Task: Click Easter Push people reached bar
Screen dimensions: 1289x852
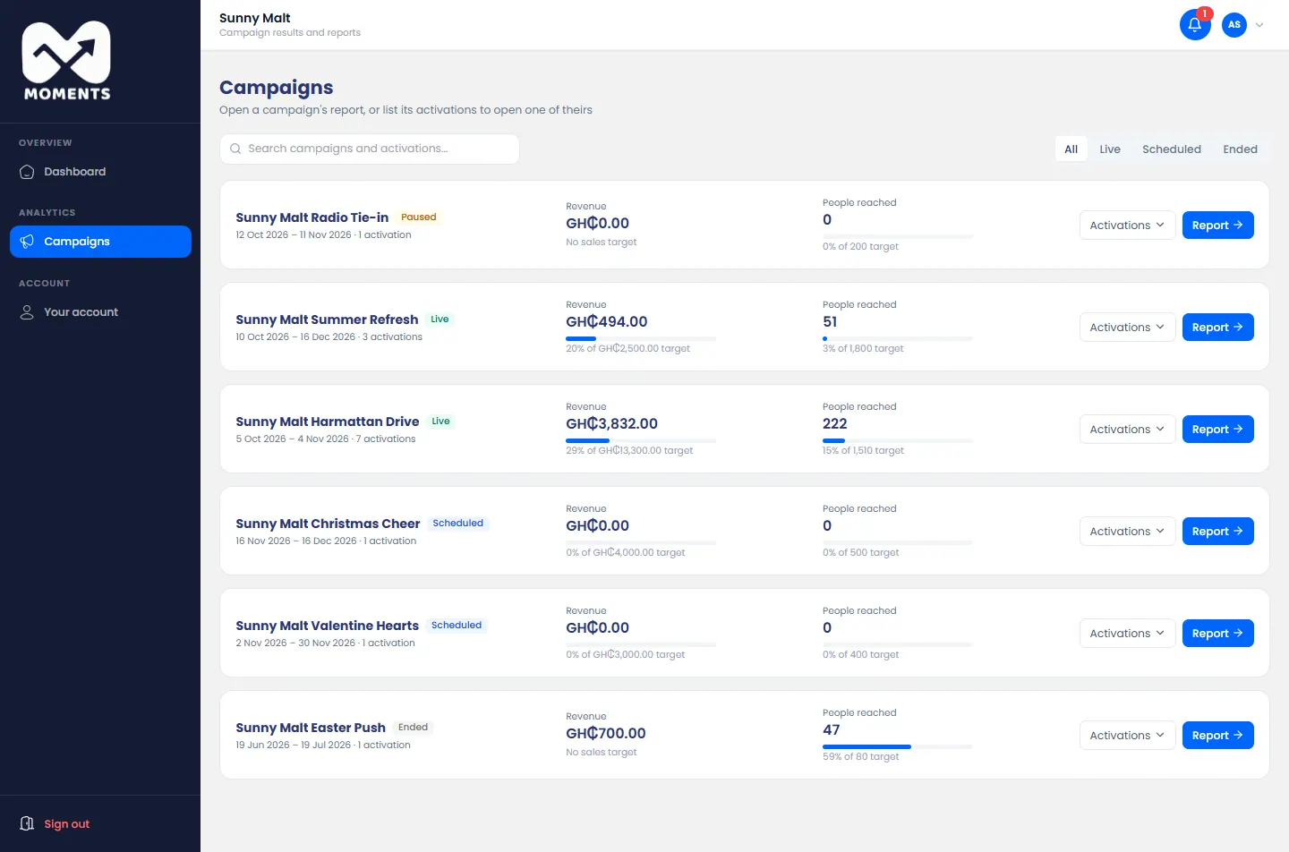Action: (x=898, y=746)
